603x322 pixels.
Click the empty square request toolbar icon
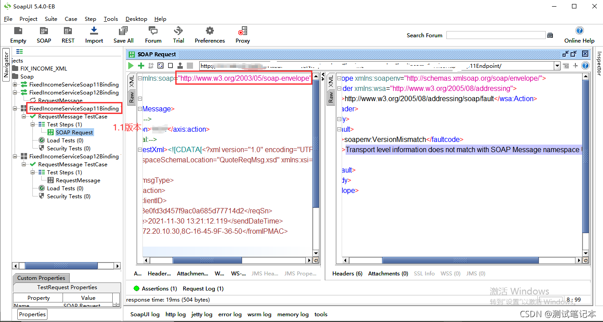click(x=170, y=66)
